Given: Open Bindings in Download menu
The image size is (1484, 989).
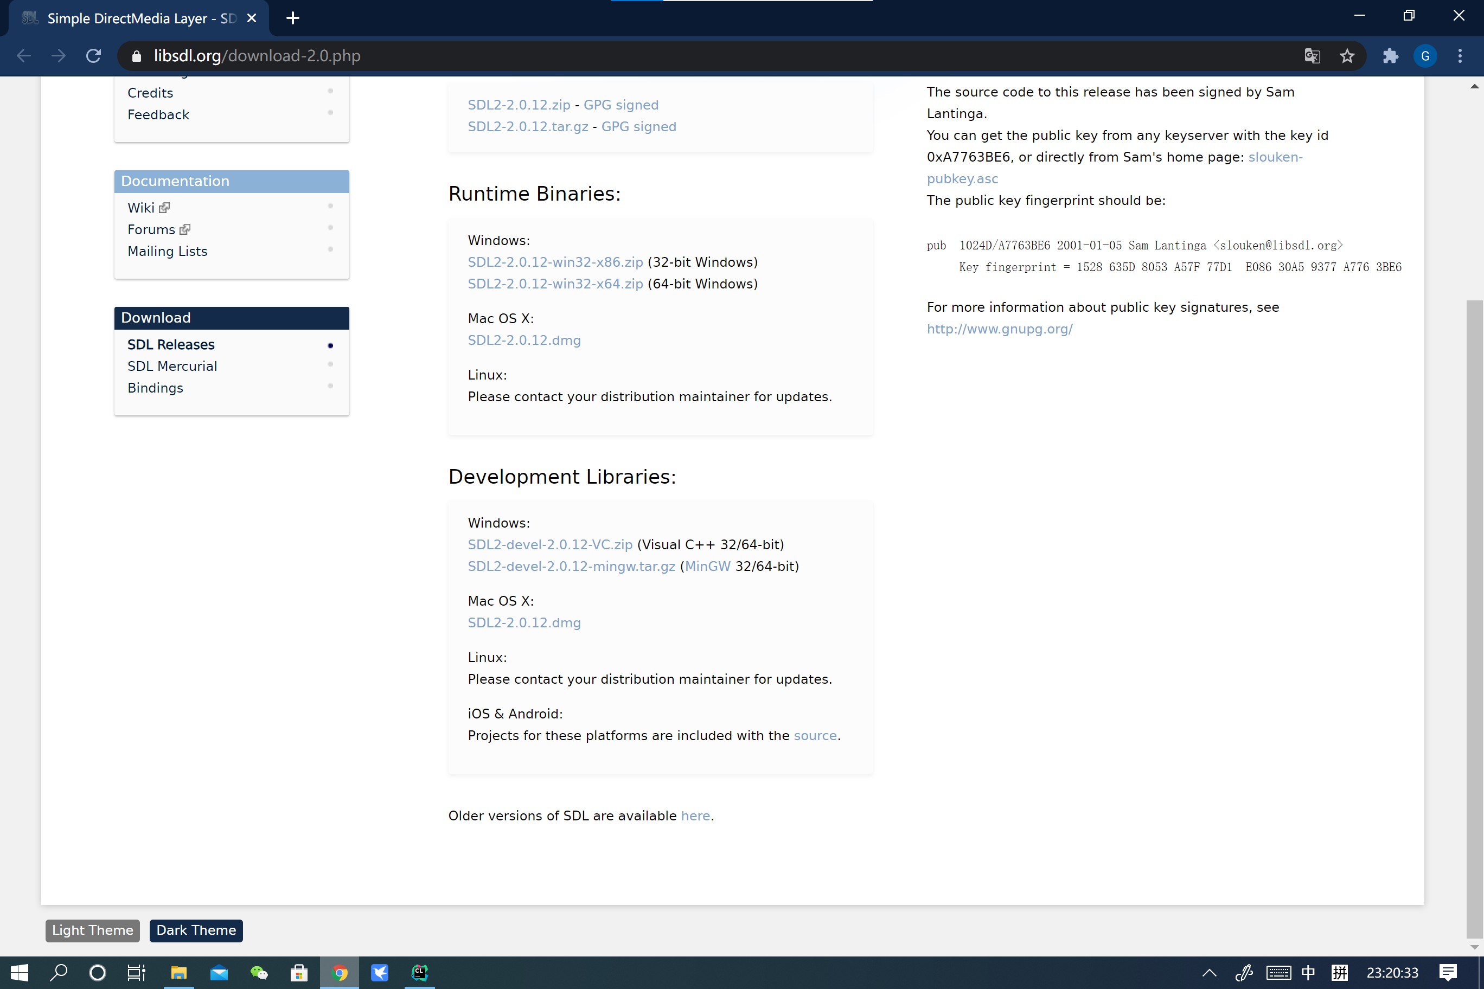Looking at the screenshot, I should [155, 388].
